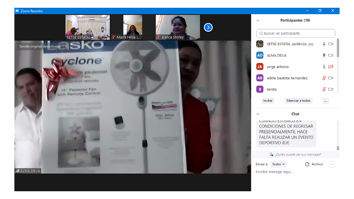The height and width of the screenshot is (199, 354).
Task: Collapse the Participantes panel with its chevron
Action: click(x=258, y=21)
